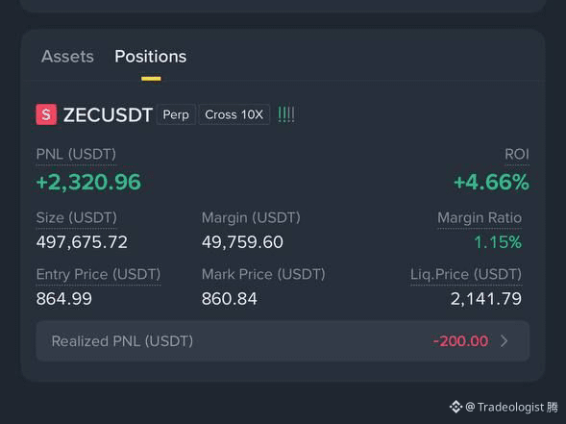This screenshot has width=566, height=424.
Task: Click the red S short-position icon
Action: click(x=46, y=114)
